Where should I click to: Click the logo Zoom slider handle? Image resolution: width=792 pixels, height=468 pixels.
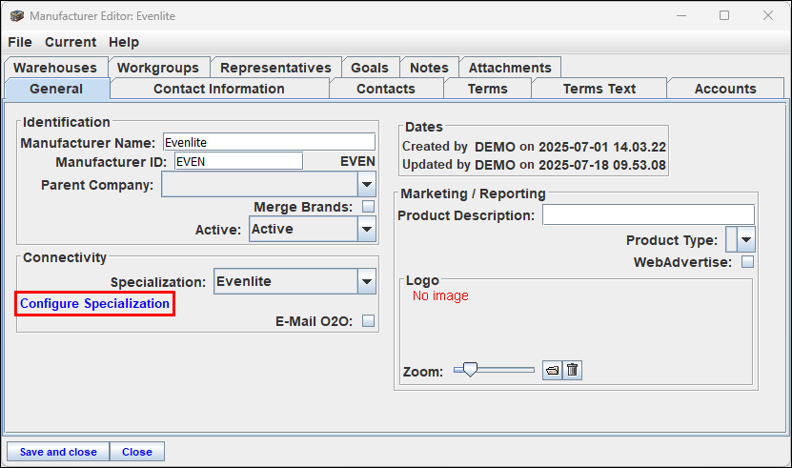[x=470, y=370]
